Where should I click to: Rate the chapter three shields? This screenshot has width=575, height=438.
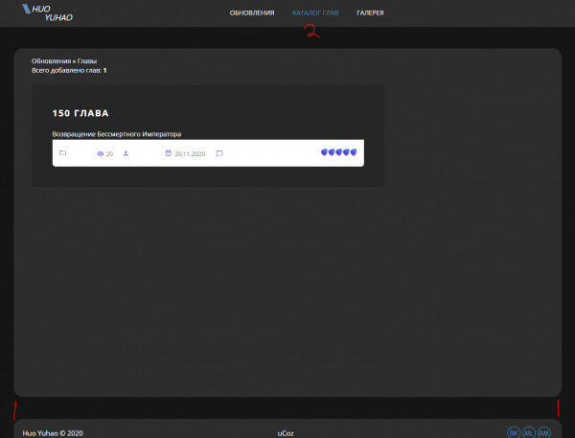(339, 152)
